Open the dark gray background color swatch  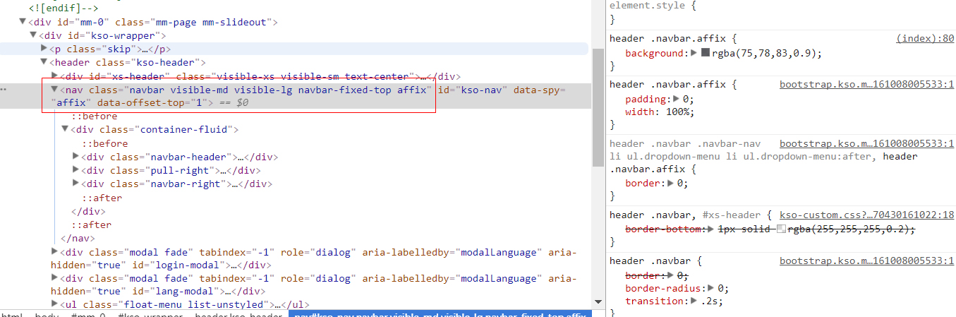[706, 53]
